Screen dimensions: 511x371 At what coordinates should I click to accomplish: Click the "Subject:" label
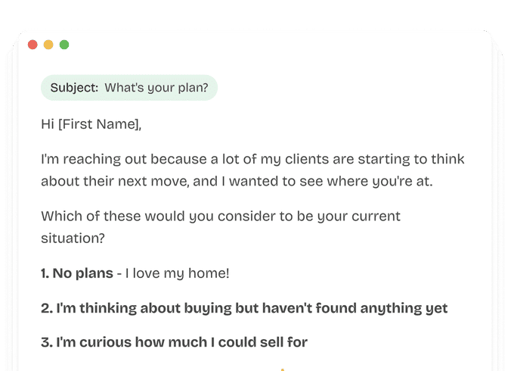click(x=74, y=88)
